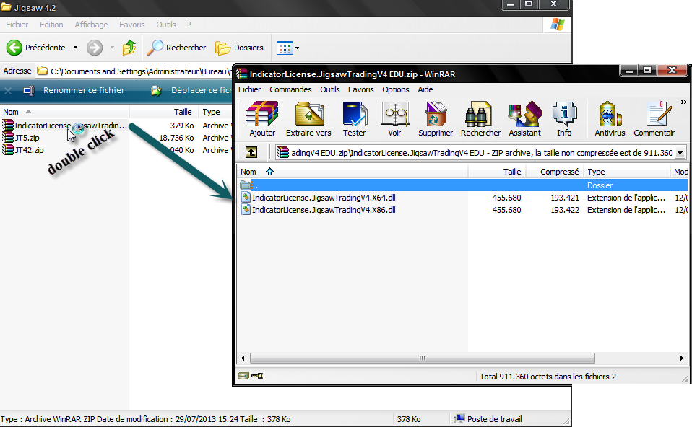Click the Explorer forward arrow button
The width and height of the screenshot is (692, 427).
coord(95,48)
